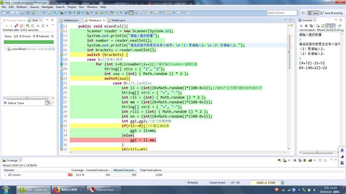This screenshot has height=194, width=346.
Task: Click the 284M of 370M heap indicator
Action: [x=265, y=182]
